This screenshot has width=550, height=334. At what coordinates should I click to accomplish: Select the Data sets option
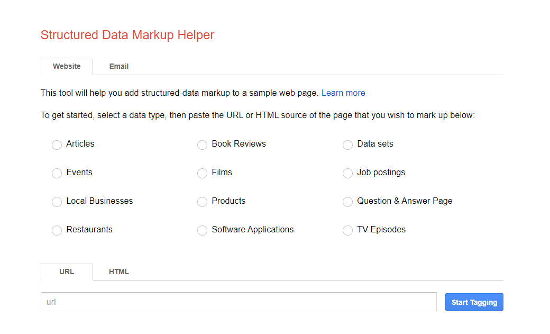347,145
